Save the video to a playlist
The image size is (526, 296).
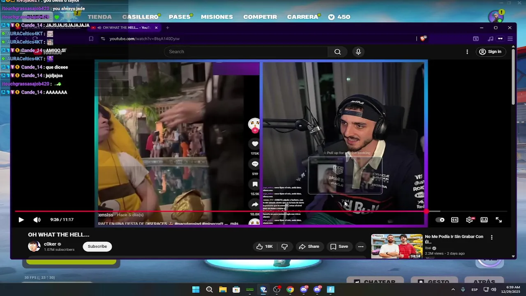pos(339,247)
